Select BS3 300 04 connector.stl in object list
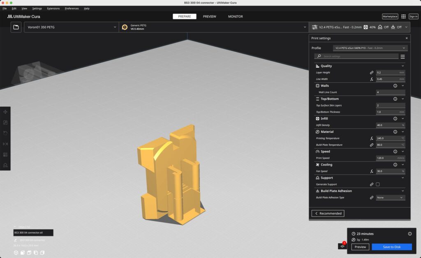This screenshot has width=421, height=258. 33,233
